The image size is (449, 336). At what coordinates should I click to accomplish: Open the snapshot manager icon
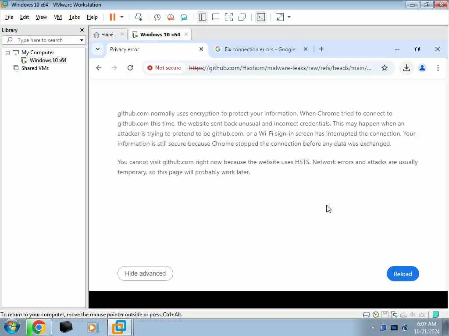click(x=184, y=17)
